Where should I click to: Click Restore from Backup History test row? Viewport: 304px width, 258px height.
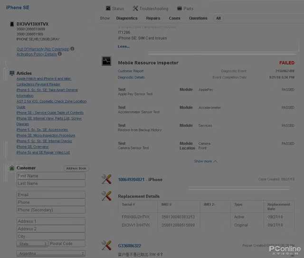[206, 128]
